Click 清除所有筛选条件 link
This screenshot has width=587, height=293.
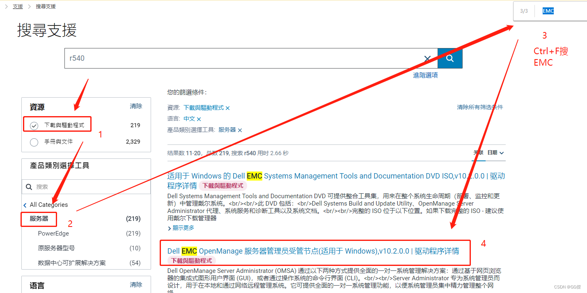(480, 107)
